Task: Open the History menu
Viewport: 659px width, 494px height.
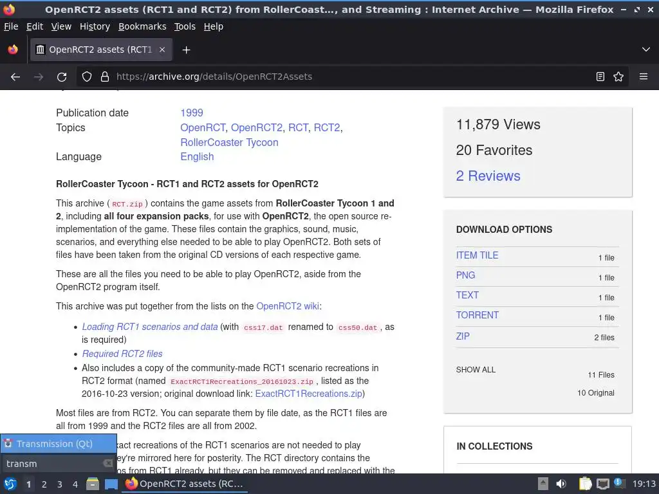Action: [x=95, y=26]
